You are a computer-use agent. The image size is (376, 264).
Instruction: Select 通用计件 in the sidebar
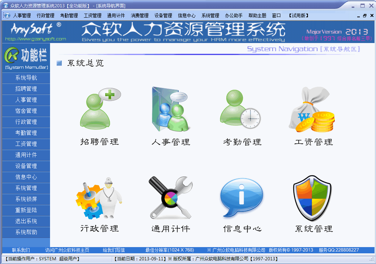coord(26,155)
